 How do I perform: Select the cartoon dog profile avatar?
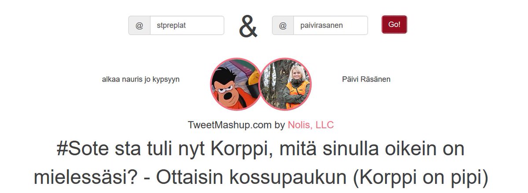point(236,84)
